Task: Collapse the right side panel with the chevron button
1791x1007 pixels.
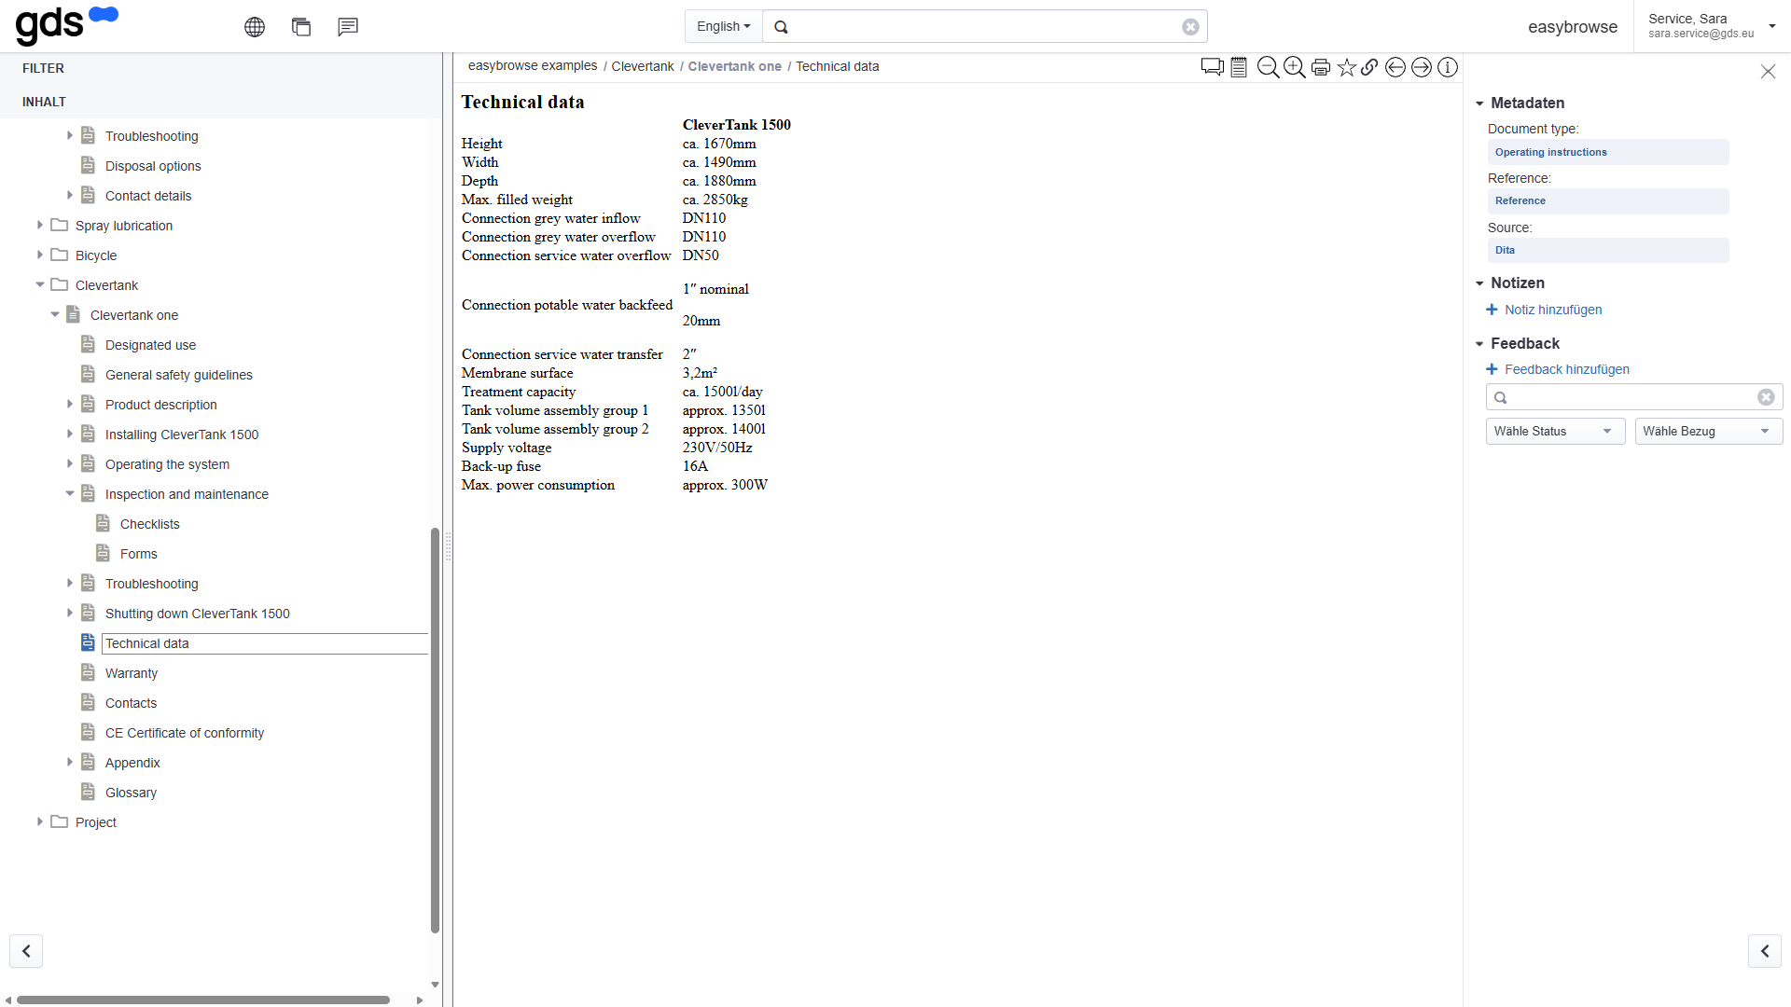Action: tap(1765, 951)
